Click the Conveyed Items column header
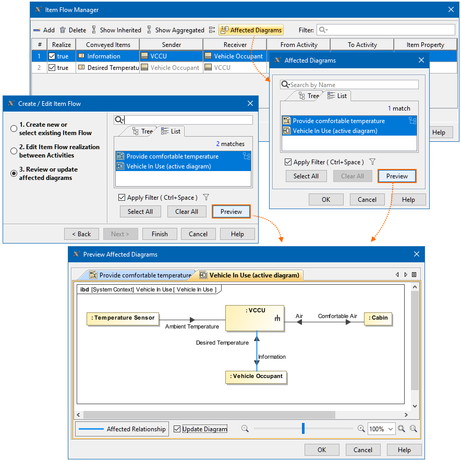Viewport: 461px width, 461px height. (108, 45)
